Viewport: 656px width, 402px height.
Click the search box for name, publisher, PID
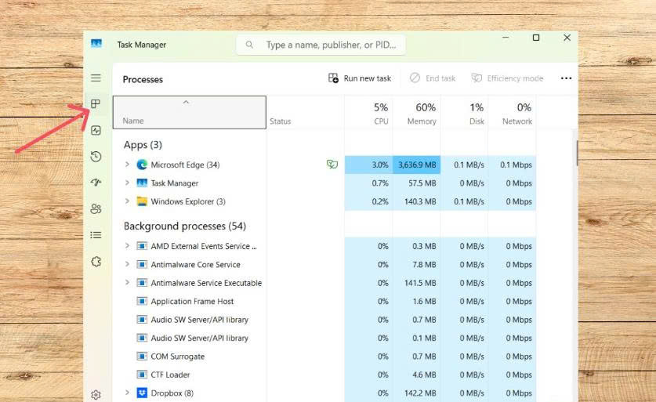click(321, 45)
